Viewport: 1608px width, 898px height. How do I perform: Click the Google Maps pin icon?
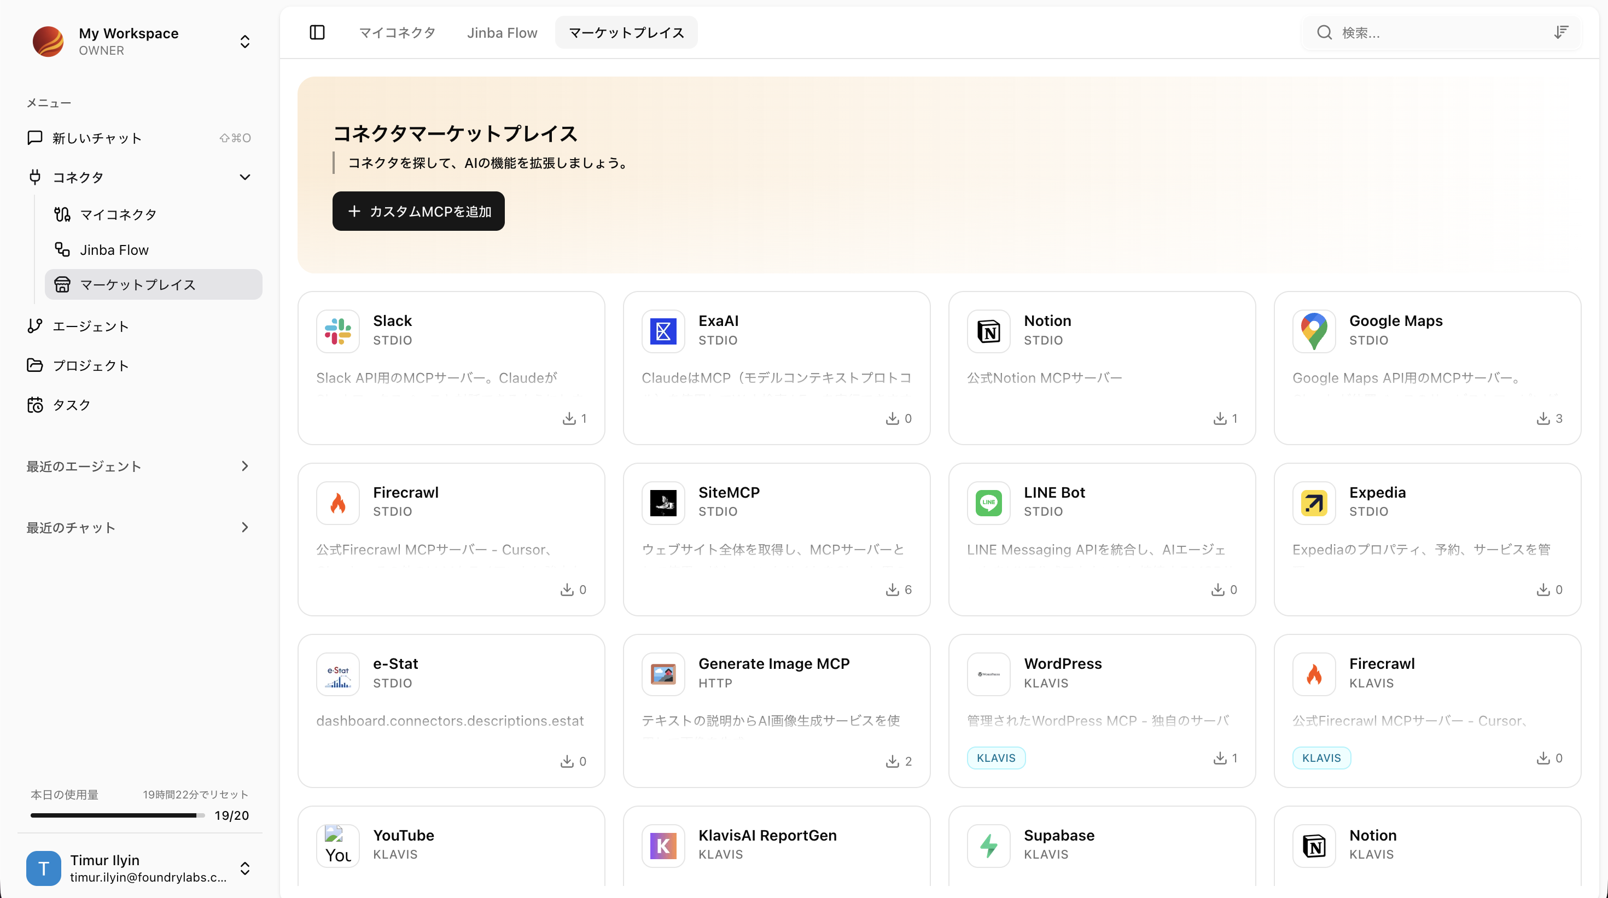[x=1314, y=331]
